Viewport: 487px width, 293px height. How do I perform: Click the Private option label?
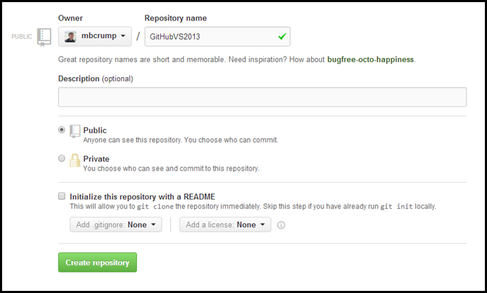point(96,159)
